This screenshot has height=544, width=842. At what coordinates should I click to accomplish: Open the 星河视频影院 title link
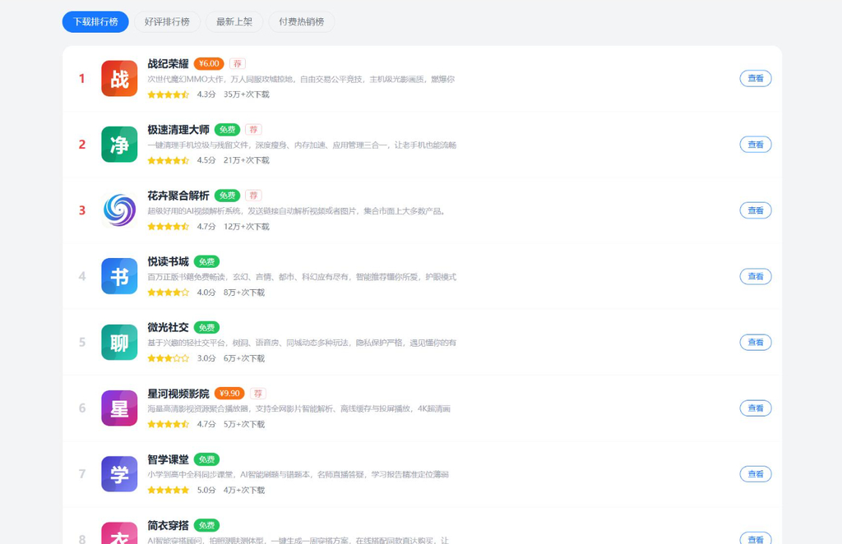178,394
